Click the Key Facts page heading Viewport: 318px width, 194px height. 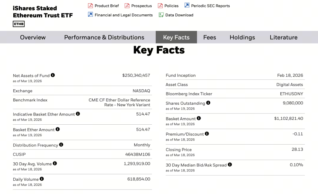click(x=159, y=50)
